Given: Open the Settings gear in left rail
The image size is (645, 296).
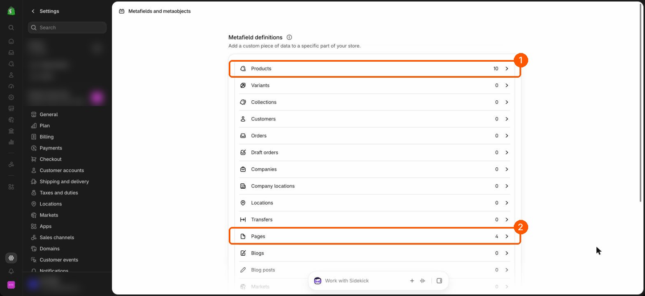Looking at the screenshot, I should pos(11,258).
